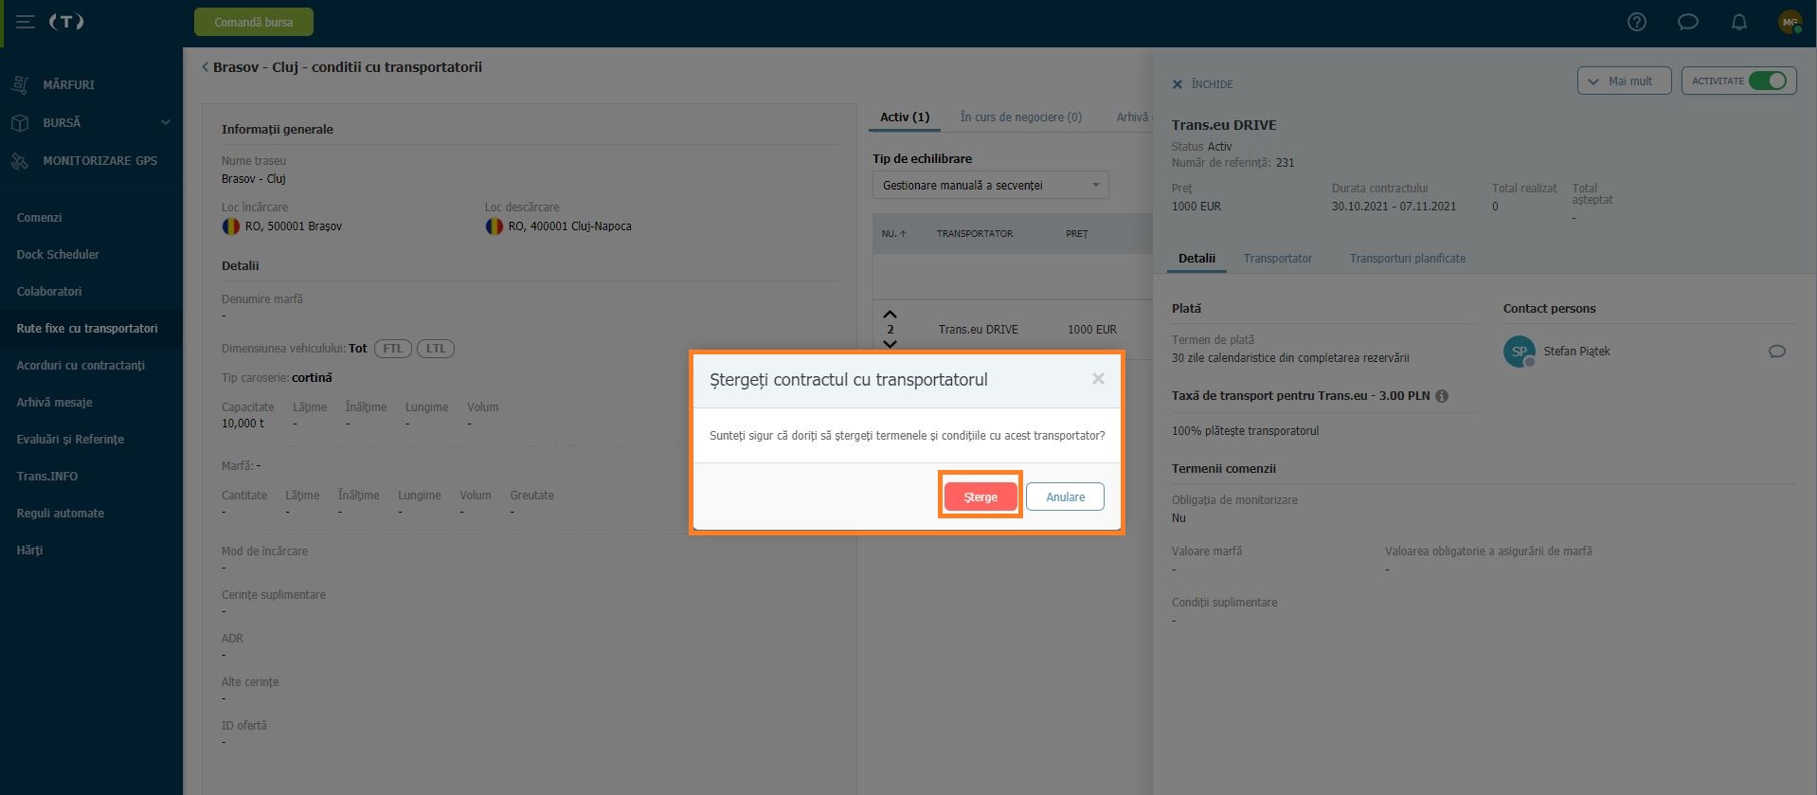Image resolution: width=1817 pixels, height=795 pixels.
Task: Cancel with the Anulare button
Action: pos(1065,497)
